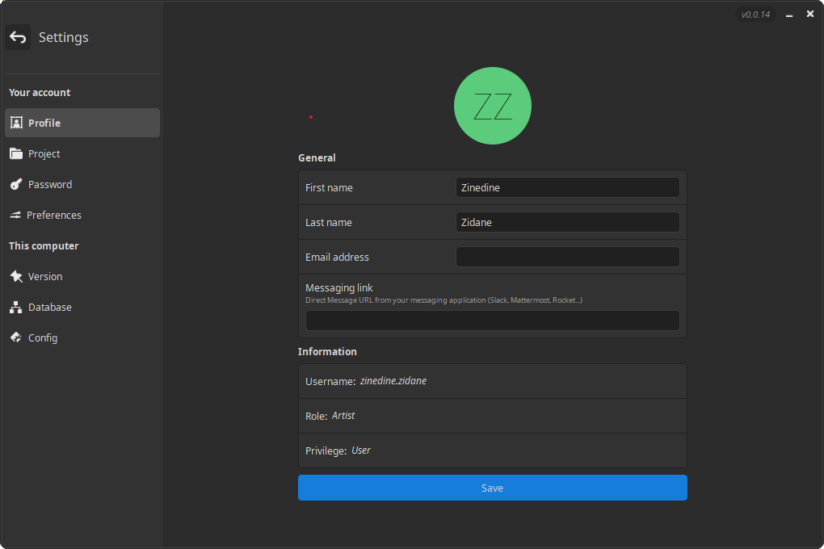Click the Database network icon
The height and width of the screenshot is (549, 824).
[x=16, y=308]
